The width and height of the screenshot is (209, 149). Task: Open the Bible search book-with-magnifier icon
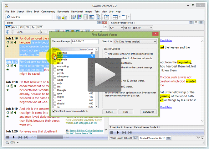point(73,17)
